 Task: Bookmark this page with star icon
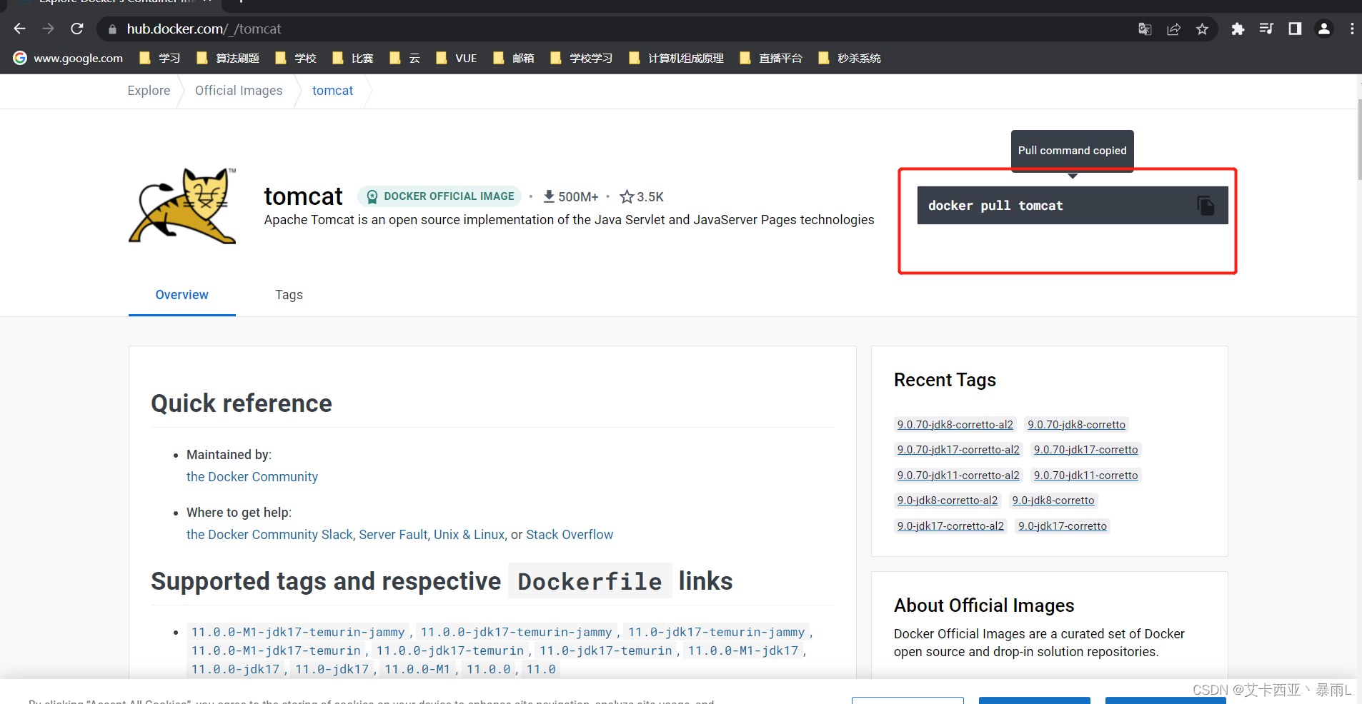point(1202,29)
